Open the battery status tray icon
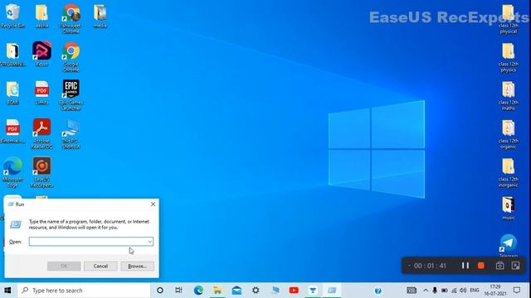The height and width of the screenshot is (298, 531). [445, 291]
